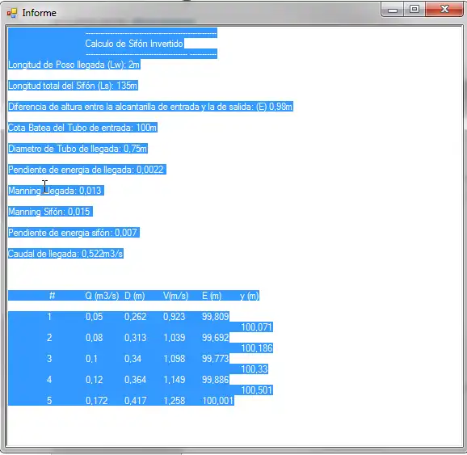This screenshot has height=455, width=467.
Task: Click 'Pendiente de energia de llegada: 0,0022'
Action: (86, 170)
